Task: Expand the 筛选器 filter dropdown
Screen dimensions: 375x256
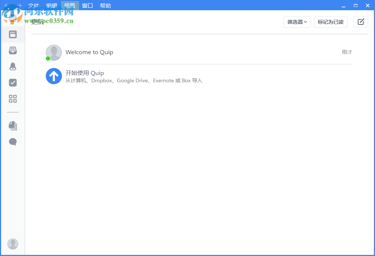Action: pos(297,22)
